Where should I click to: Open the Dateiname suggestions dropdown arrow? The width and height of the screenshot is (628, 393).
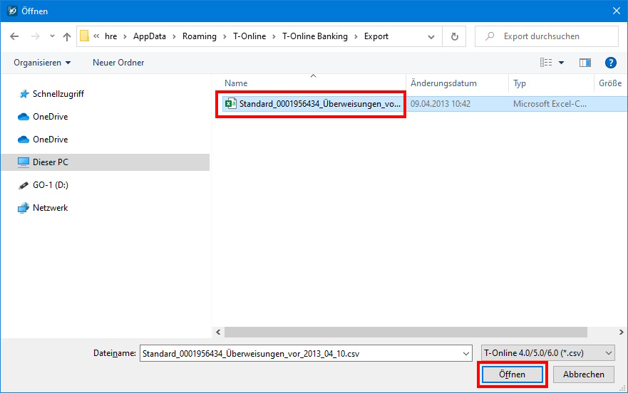click(x=465, y=353)
